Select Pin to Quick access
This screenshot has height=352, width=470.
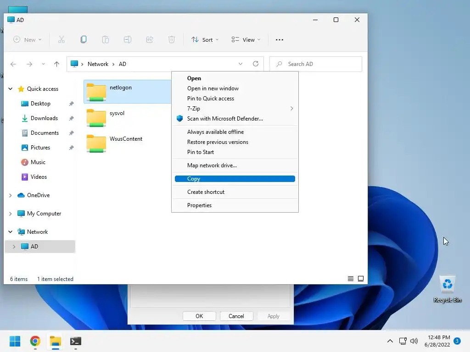click(235, 99)
